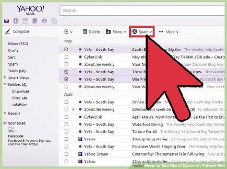Open the April eNews CyberLink email subject
This screenshot has height=169, width=227.
point(178,117)
